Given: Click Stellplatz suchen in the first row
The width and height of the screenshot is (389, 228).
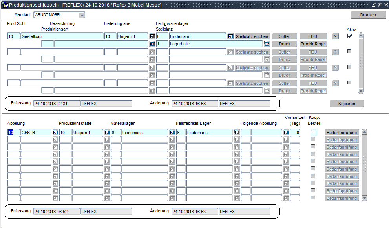Looking at the screenshot, I should tap(252, 36).
